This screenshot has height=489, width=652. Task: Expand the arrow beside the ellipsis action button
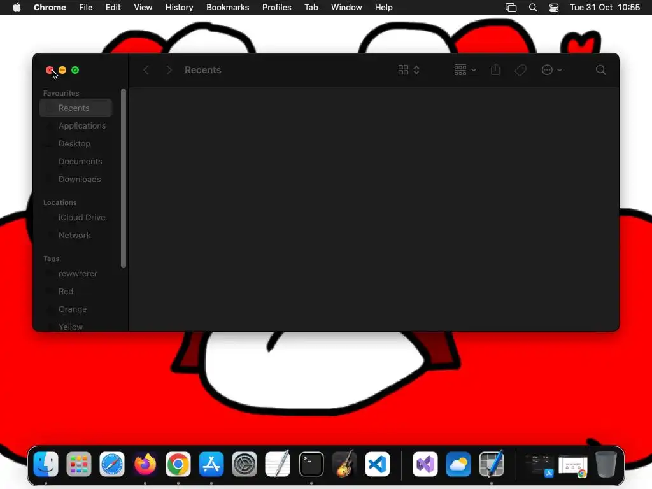pyautogui.click(x=560, y=70)
